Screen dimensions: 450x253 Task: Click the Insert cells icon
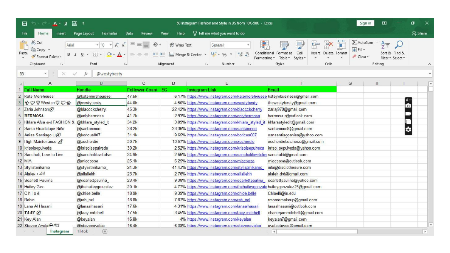point(315,45)
